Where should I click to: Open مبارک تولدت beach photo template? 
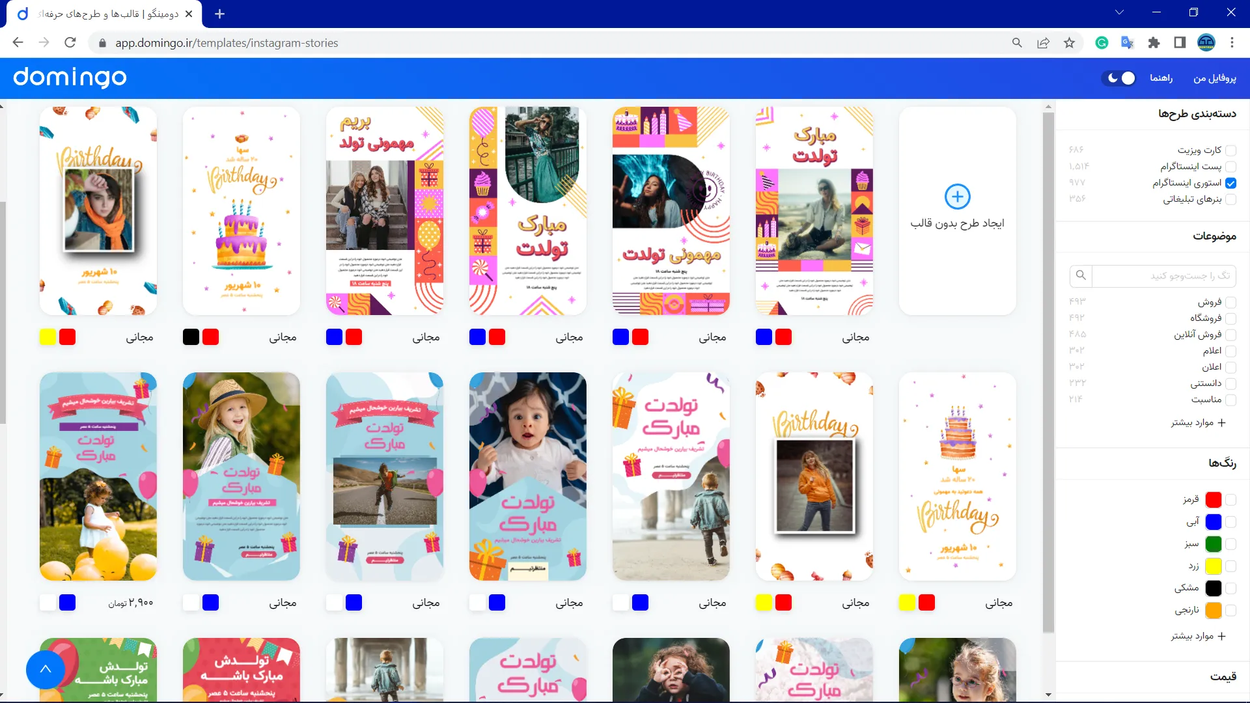[814, 211]
